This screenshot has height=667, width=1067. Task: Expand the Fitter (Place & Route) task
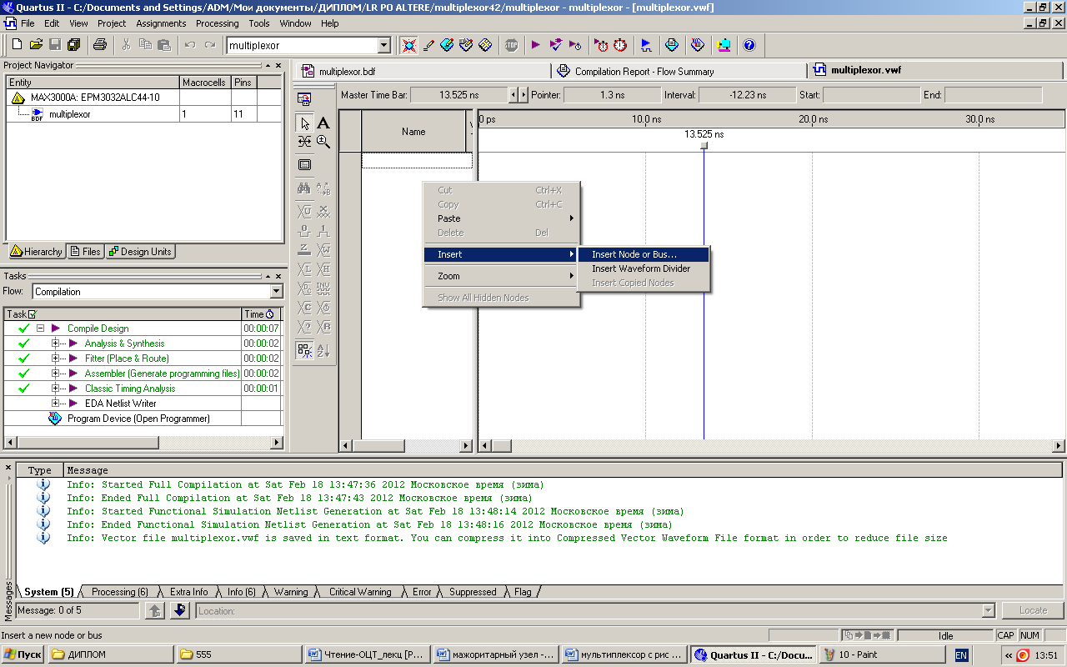click(x=56, y=359)
